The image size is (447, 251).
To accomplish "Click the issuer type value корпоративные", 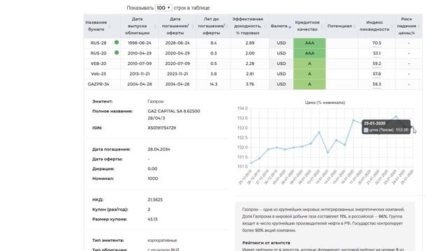I will [x=162, y=241].
